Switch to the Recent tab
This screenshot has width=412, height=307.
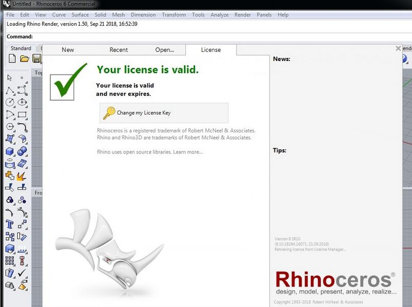click(119, 50)
